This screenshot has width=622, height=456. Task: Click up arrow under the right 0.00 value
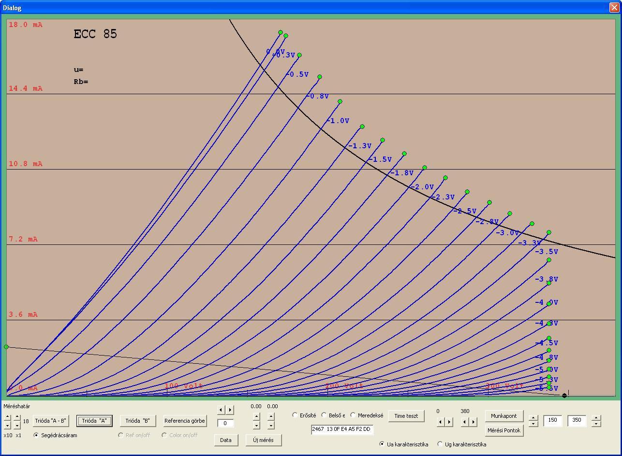(x=271, y=417)
